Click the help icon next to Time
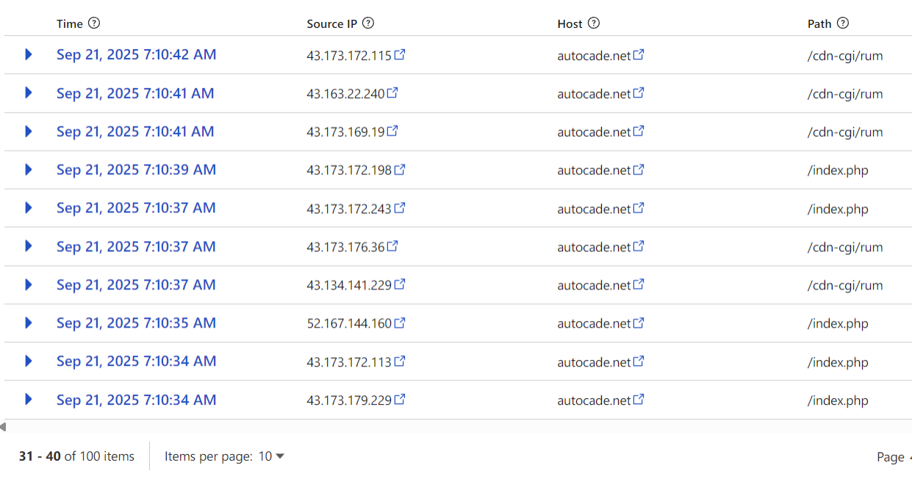This screenshot has height=479, width=912. pos(94,23)
